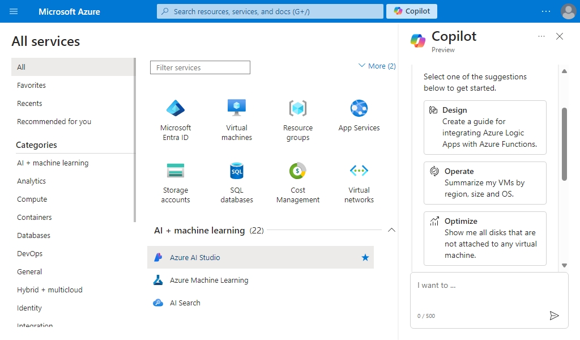Click the Design card icon

(433, 110)
